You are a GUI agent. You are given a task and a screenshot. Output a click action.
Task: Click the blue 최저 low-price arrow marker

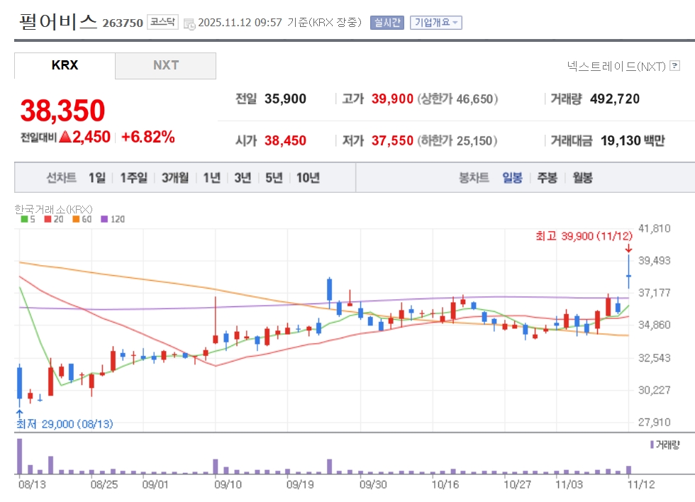click(x=20, y=413)
